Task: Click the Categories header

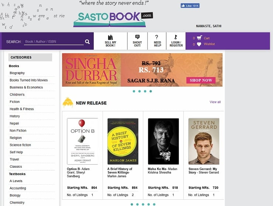Action: tap(30, 57)
